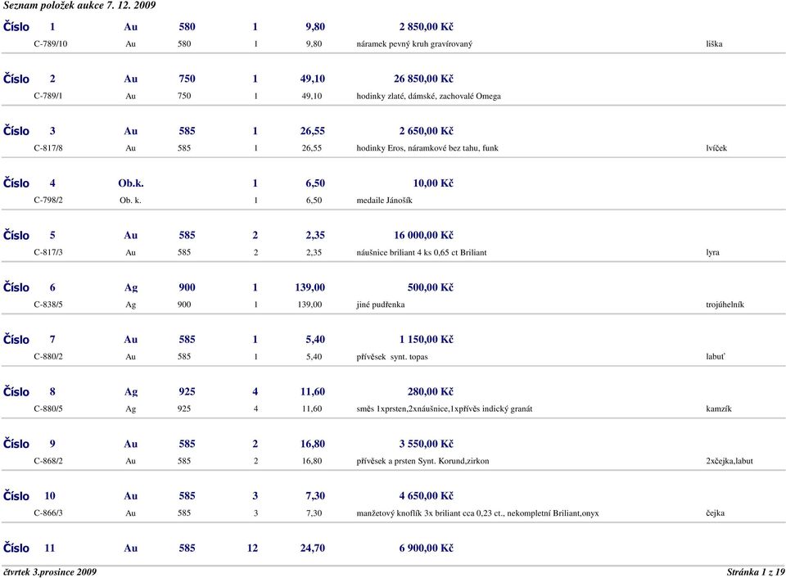The image size is (786, 578).
Task: Select the hallmark text '2xčejka,labut'
Action: point(730,461)
